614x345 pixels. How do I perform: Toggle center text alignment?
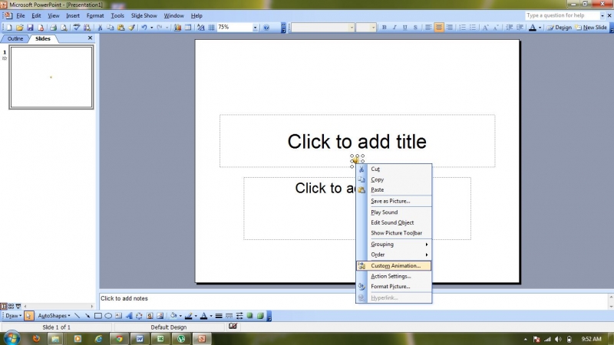click(x=439, y=28)
